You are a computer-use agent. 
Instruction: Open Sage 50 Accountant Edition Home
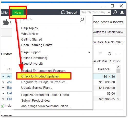tap(45, 95)
